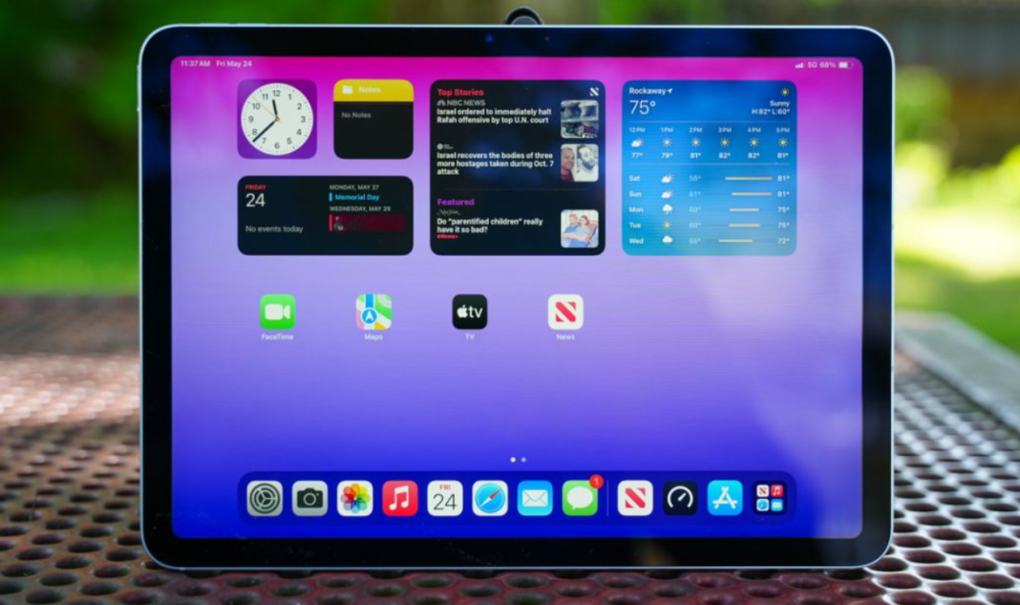Open News app on home screen
Viewport: 1020px width, 605px height.
click(x=565, y=313)
